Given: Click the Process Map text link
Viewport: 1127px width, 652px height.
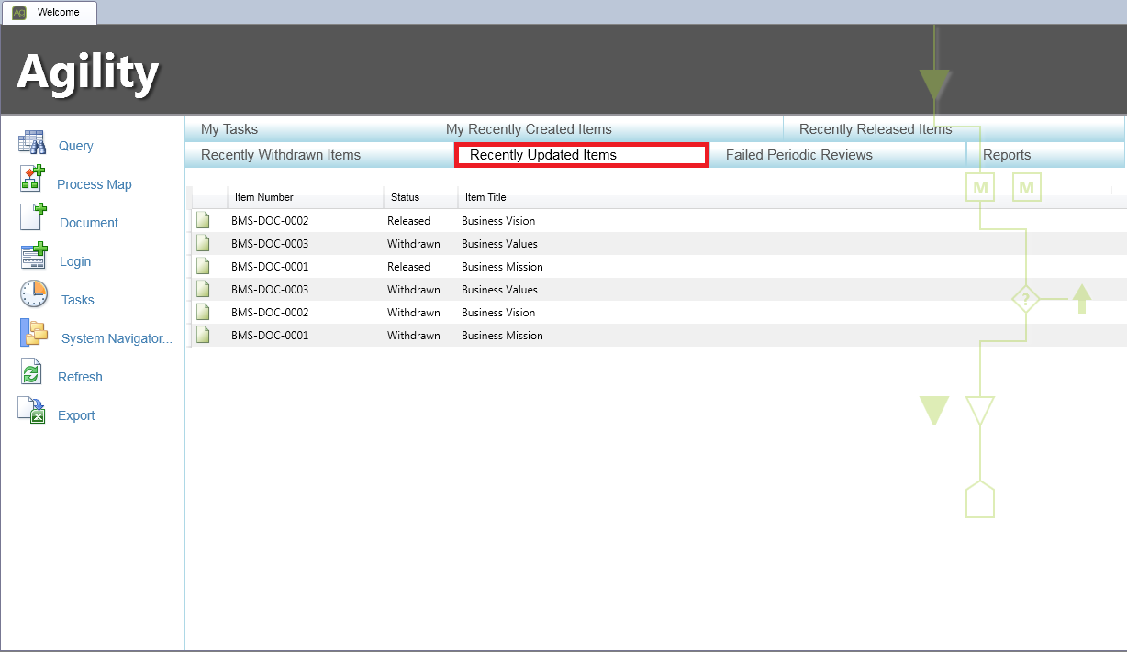Looking at the screenshot, I should (x=95, y=184).
